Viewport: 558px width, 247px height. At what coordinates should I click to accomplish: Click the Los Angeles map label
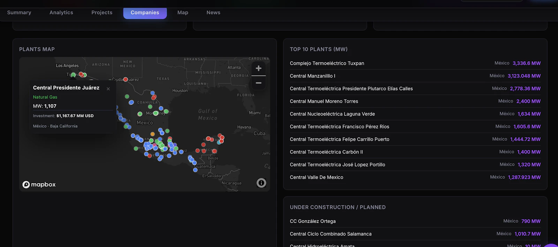pyautogui.click(x=67, y=66)
